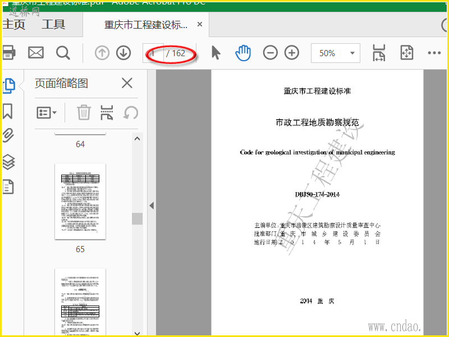
Task: Click the delete pages trash icon
Action: (84, 112)
